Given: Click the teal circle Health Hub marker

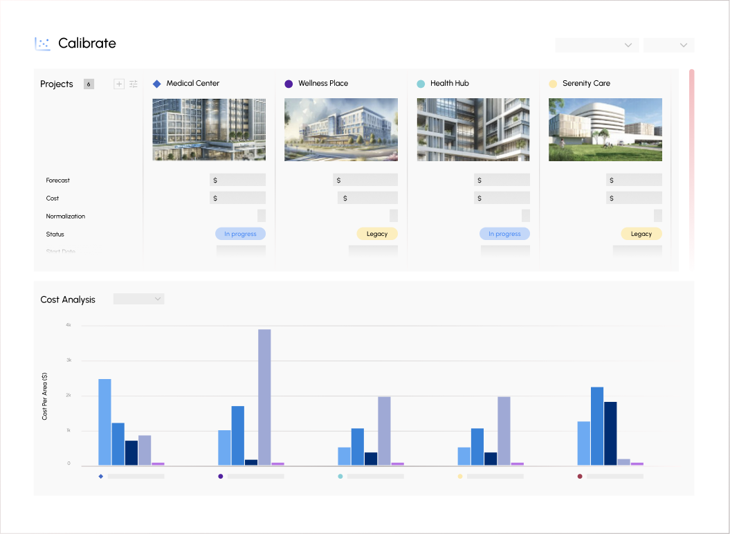Looking at the screenshot, I should [x=421, y=84].
